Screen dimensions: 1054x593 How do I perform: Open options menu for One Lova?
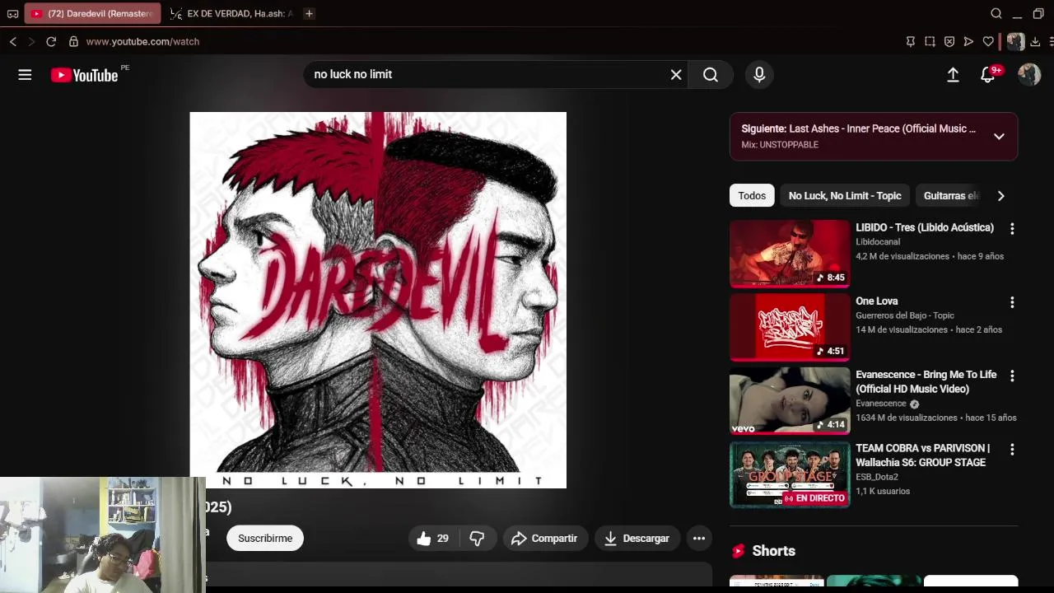[x=1012, y=302]
